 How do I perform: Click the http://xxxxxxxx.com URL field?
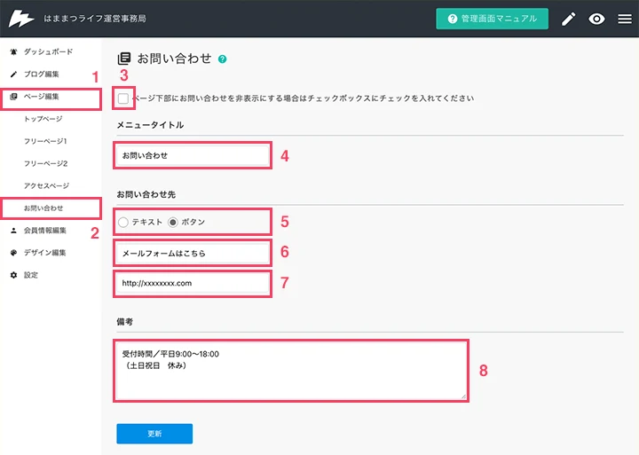tap(193, 283)
